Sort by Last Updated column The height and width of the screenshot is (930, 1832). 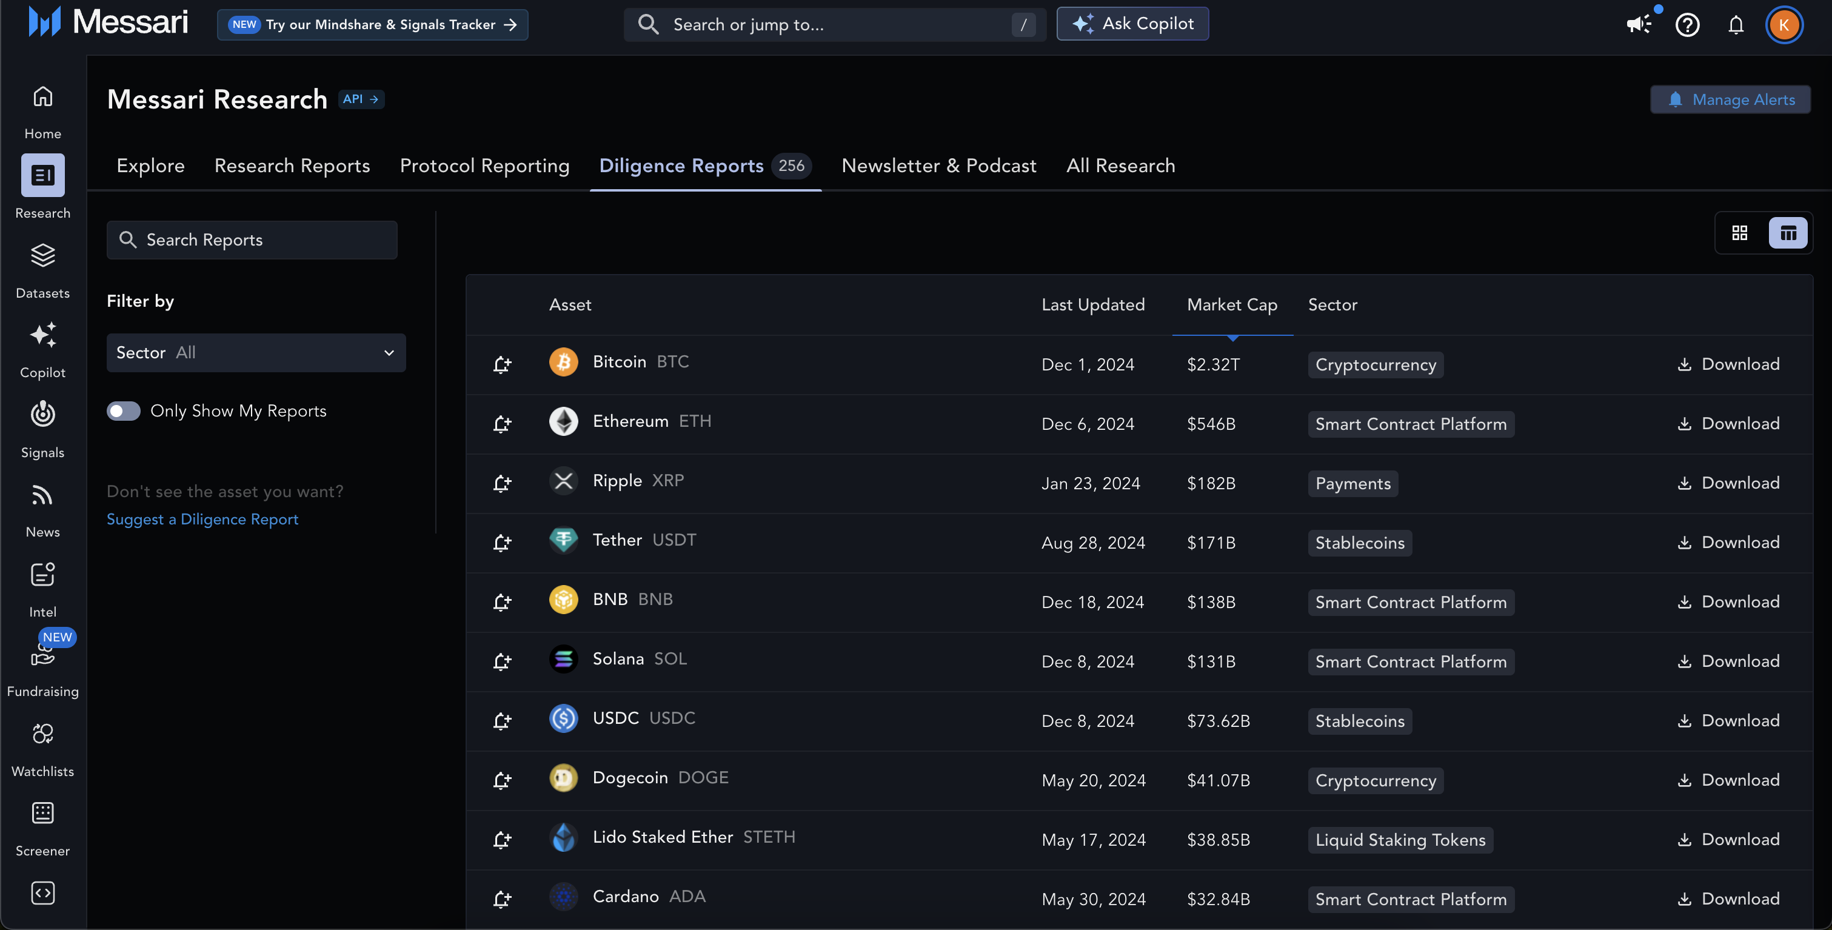pyautogui.click(x=1093, y=305)
